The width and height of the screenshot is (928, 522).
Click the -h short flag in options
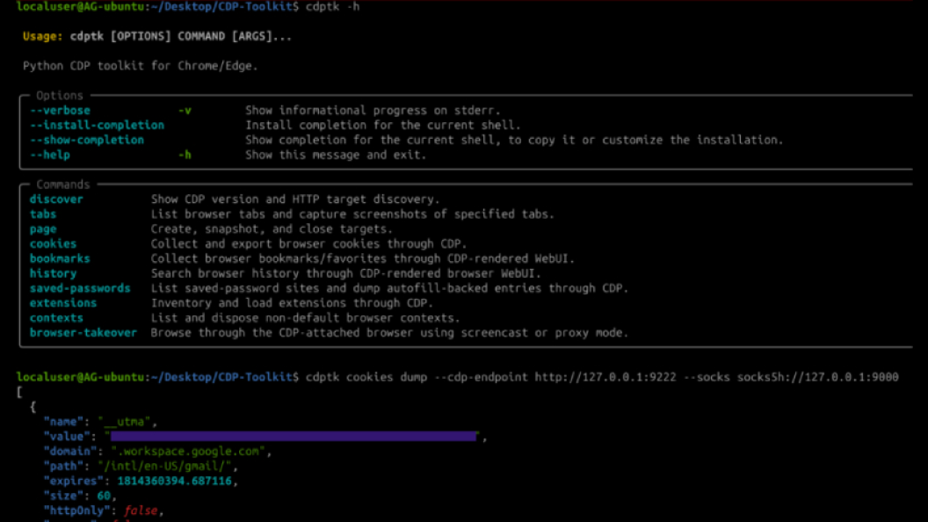(x=185, y=155)
